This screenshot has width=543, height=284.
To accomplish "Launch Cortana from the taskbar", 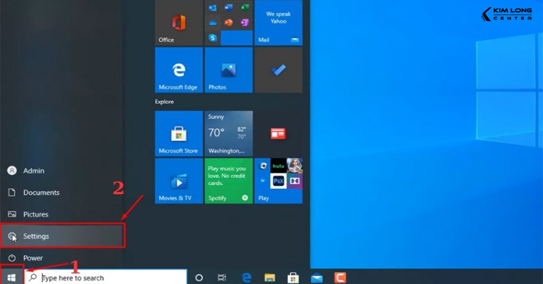I will click(x=199, y=277).
